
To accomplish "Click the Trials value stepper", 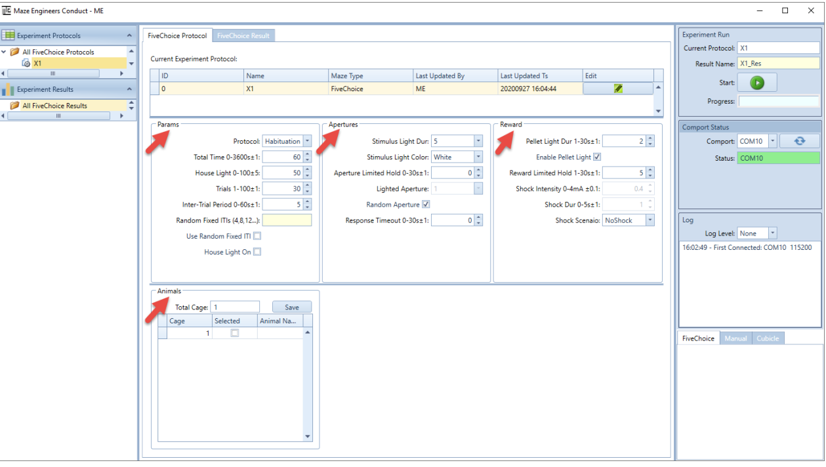I will pos(287,189).
